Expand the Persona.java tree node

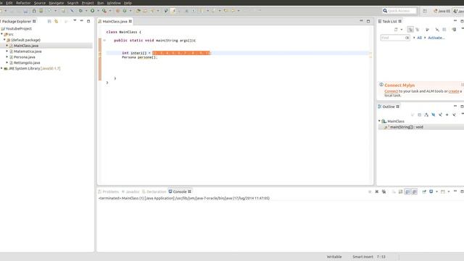click(x=7, y=57)
